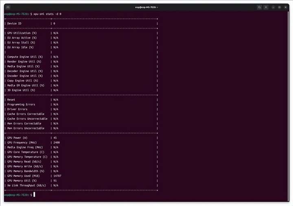
Task: Click the 'Media Engine Util (%)' label
Action: (x=23, y=66)
